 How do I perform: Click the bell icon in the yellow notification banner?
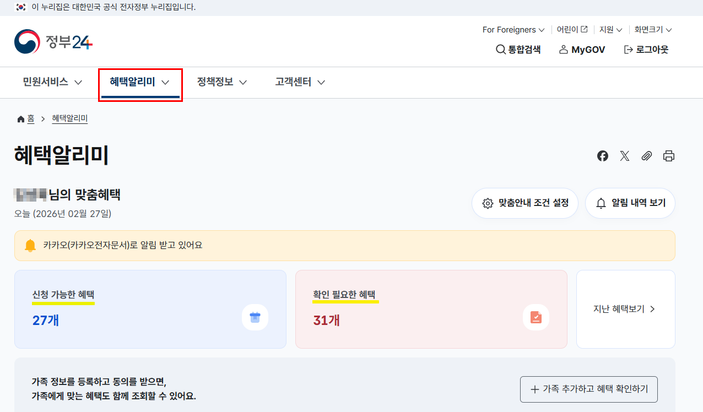point(30,245)
